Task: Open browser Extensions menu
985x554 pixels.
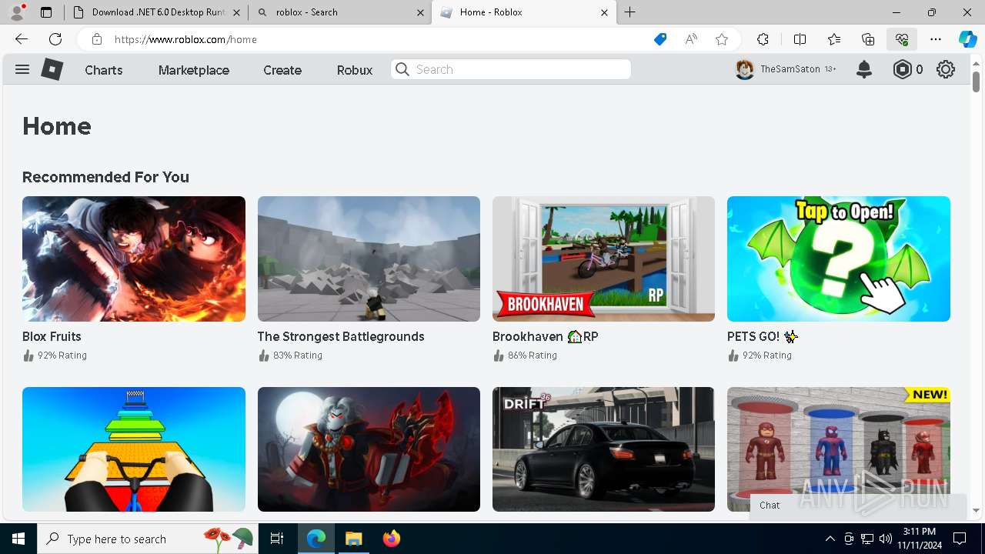Action: [763, 39]
